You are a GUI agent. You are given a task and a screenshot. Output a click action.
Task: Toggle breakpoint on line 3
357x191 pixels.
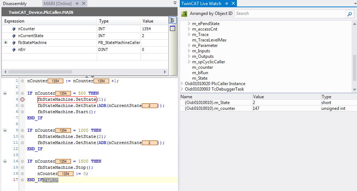(x=22, y=93)
